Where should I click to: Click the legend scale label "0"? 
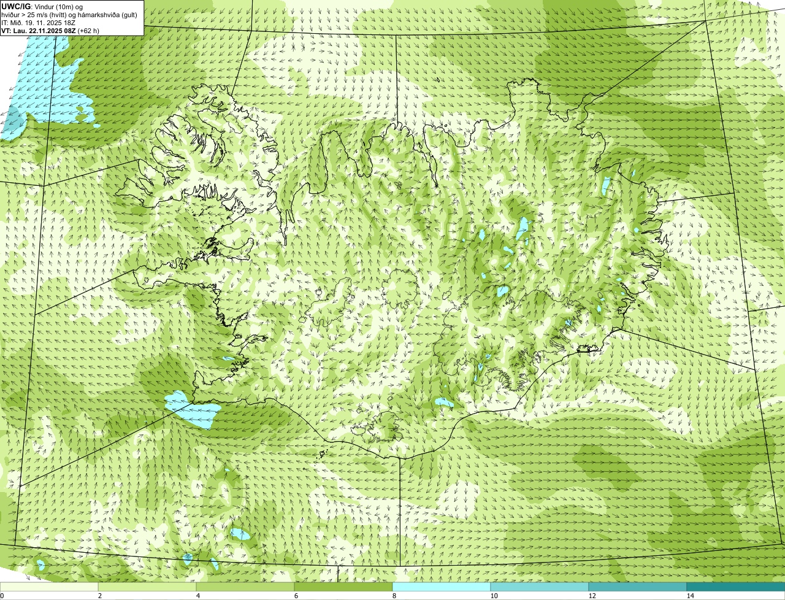2,596
